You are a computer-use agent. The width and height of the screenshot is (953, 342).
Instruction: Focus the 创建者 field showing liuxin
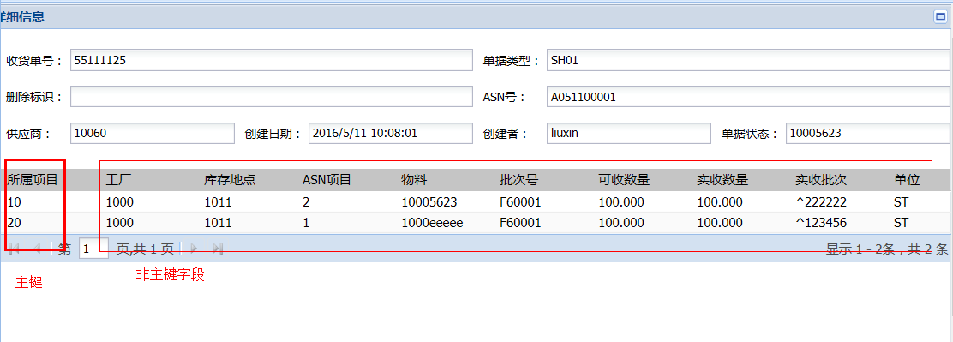pos(629,133)
